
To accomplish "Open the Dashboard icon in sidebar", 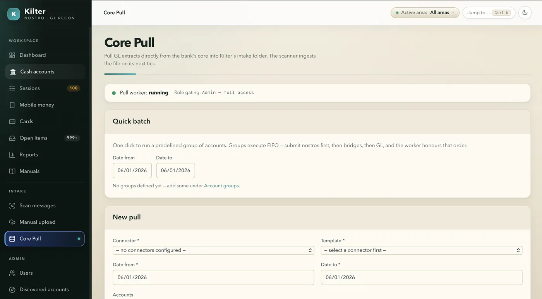I will click(12, 55).
